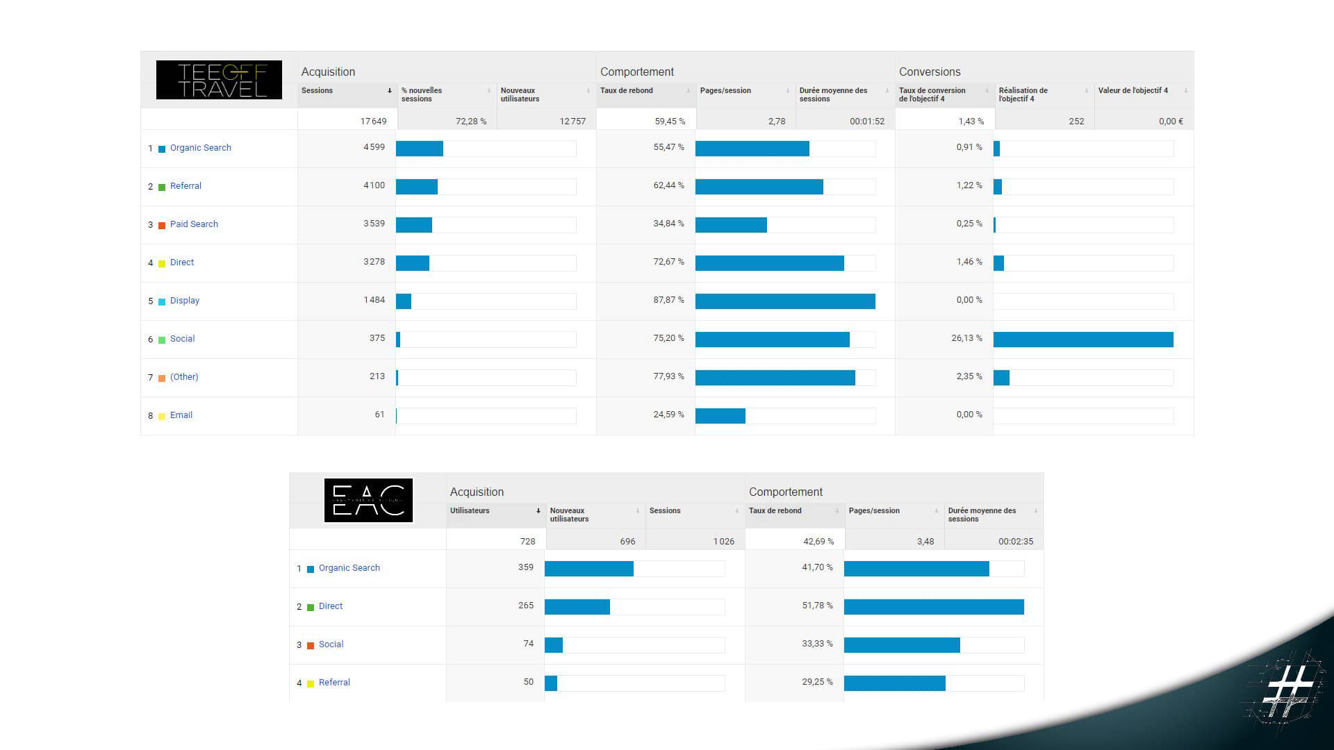1334x750 pixels.
Task: Open Referral channel in EAC table
Action: click(x=334, y=683)
